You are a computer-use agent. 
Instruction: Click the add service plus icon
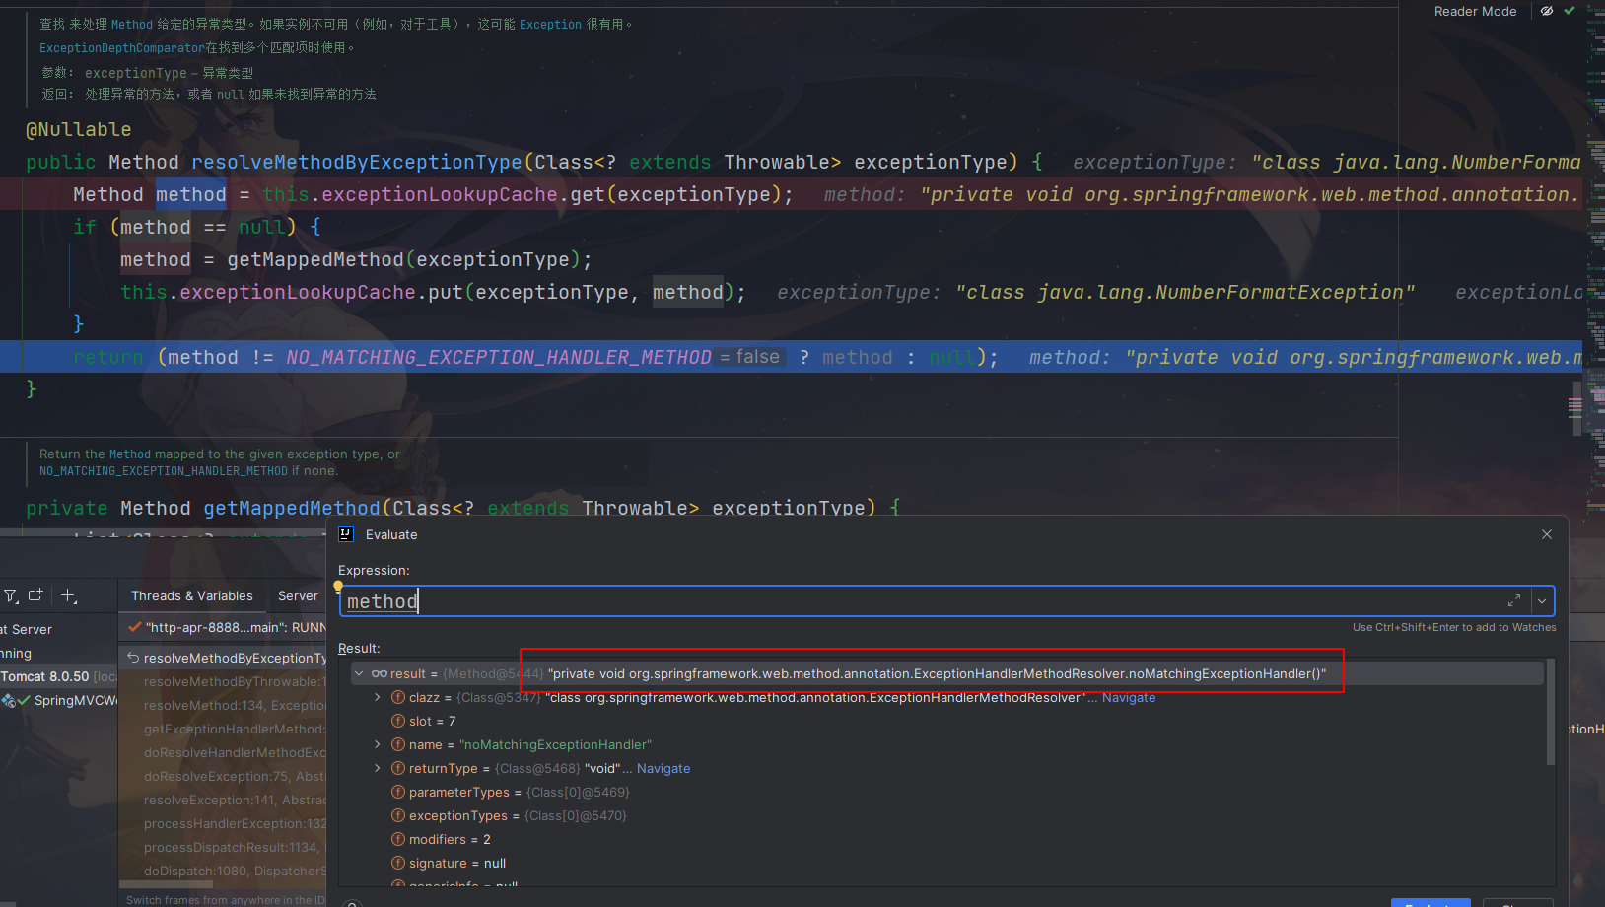[x=69, y=595]
